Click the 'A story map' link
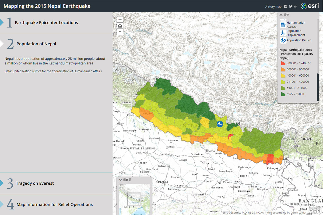The width and height of the screenshot is (323, 215). [x=273, y=6]
